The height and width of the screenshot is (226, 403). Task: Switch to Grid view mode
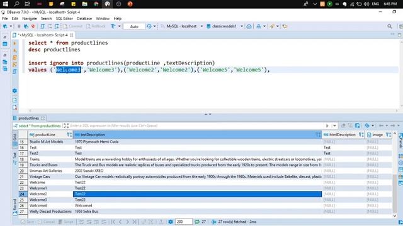coord(14,139)
